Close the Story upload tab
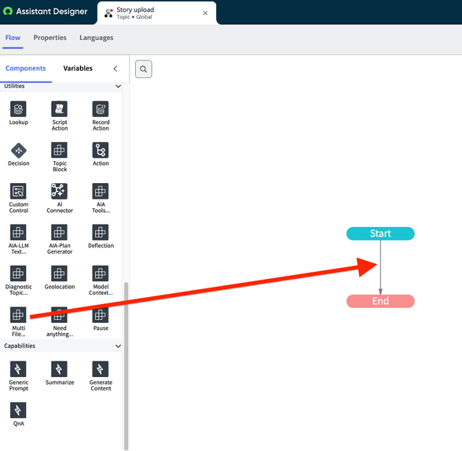The width and height of the screenshot is (462, 451). coord(205,13)
